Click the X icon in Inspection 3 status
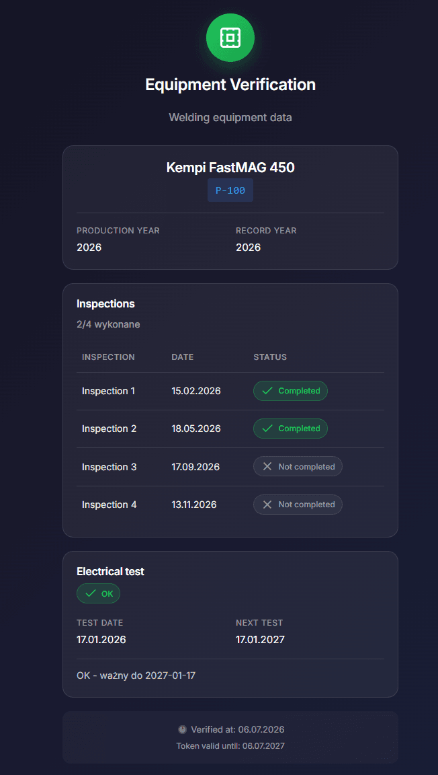This screenshot has width=438, height=775. pos(267,467)
